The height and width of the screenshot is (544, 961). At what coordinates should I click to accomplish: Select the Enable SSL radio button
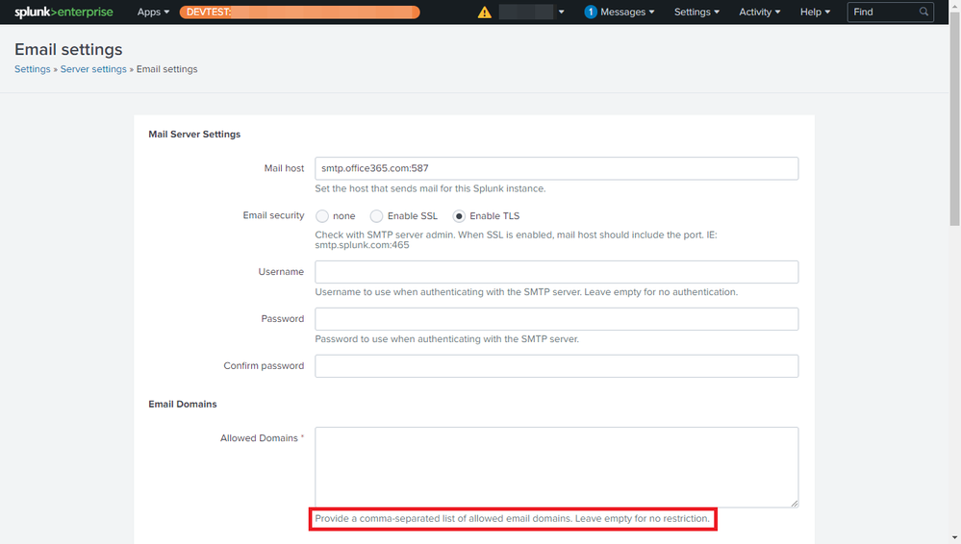point(377,216)
